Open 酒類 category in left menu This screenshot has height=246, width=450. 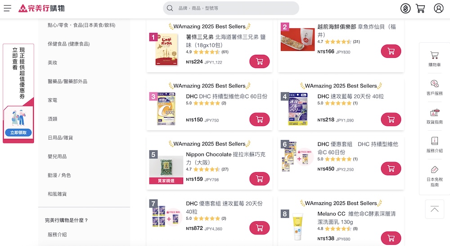pos(53,119)
